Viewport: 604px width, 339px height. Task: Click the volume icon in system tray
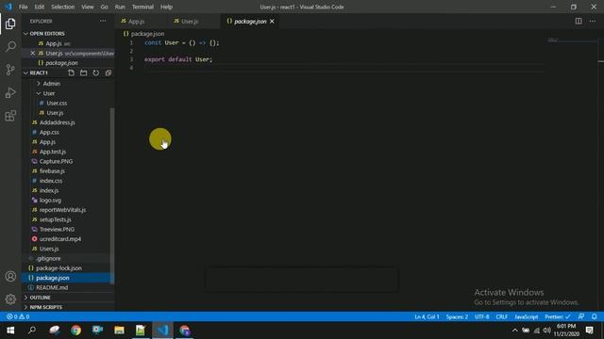(x=546, y=331)
